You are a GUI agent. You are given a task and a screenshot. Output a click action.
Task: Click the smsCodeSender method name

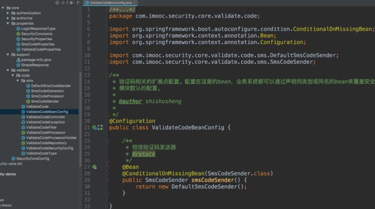pyautogui.click(x=213, y=180)
